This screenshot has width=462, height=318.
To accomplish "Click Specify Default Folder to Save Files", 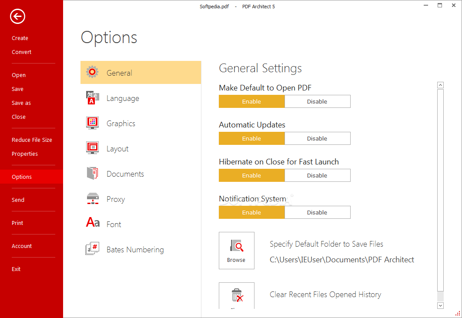I will pyautogui.click(x=326, y=244).
